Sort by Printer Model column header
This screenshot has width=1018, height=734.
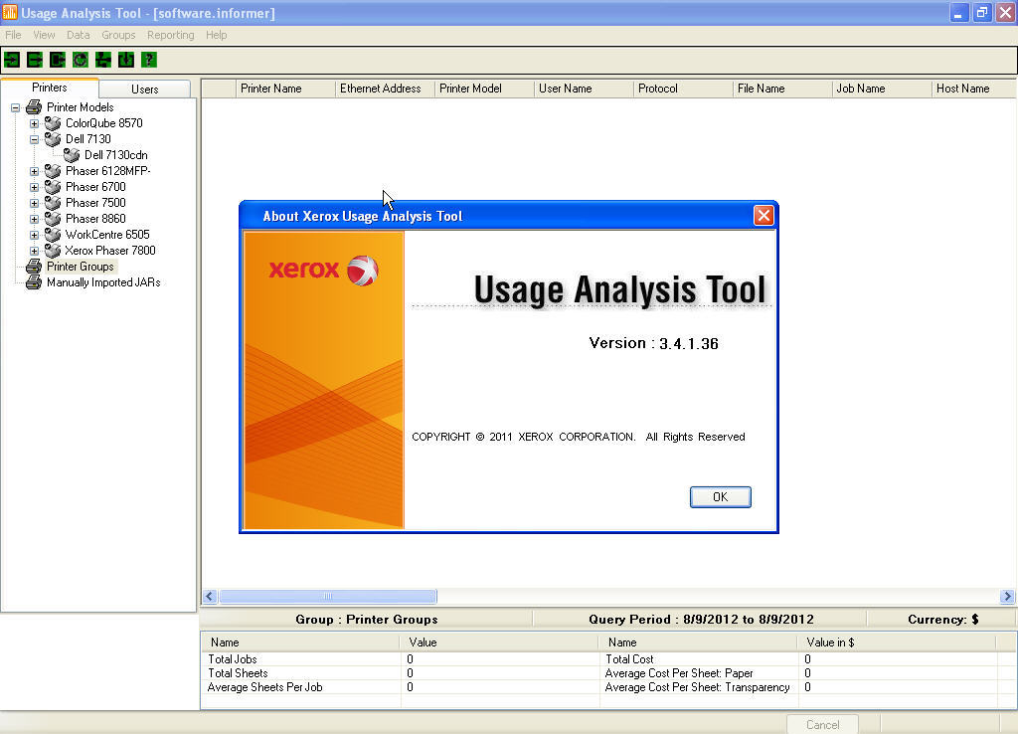(x=484, y=89)
